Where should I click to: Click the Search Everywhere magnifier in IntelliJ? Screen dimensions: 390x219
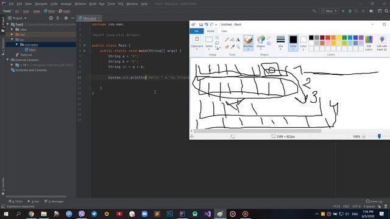click(386, 11)
